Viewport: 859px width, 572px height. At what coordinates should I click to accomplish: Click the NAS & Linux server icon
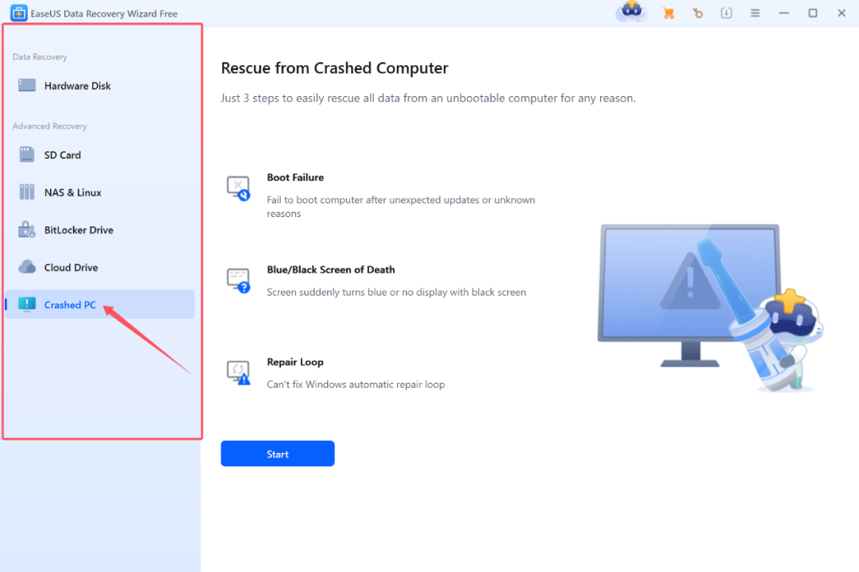pyautogui.click(x=27, y=192)
